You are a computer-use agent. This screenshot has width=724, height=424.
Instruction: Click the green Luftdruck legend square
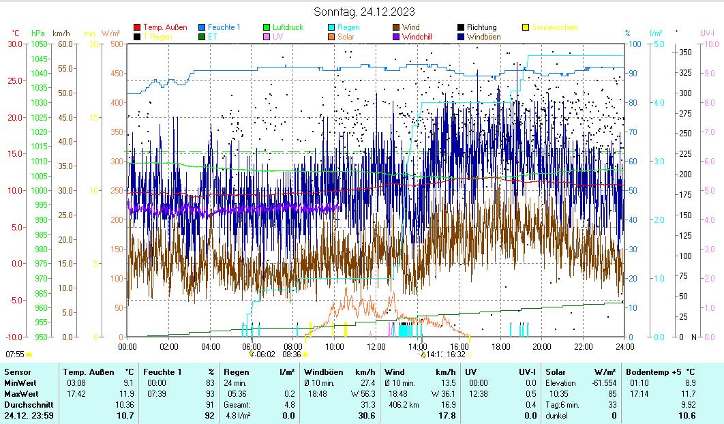tap(267, 28)
